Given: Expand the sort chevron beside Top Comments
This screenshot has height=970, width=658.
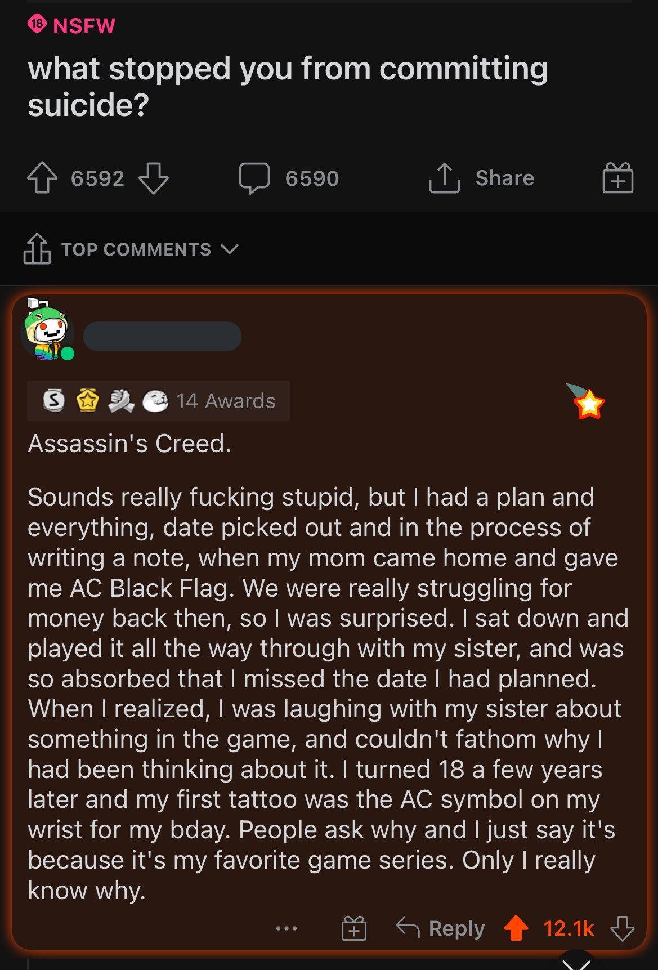Looking at the screenshot, I should [230, 249].
